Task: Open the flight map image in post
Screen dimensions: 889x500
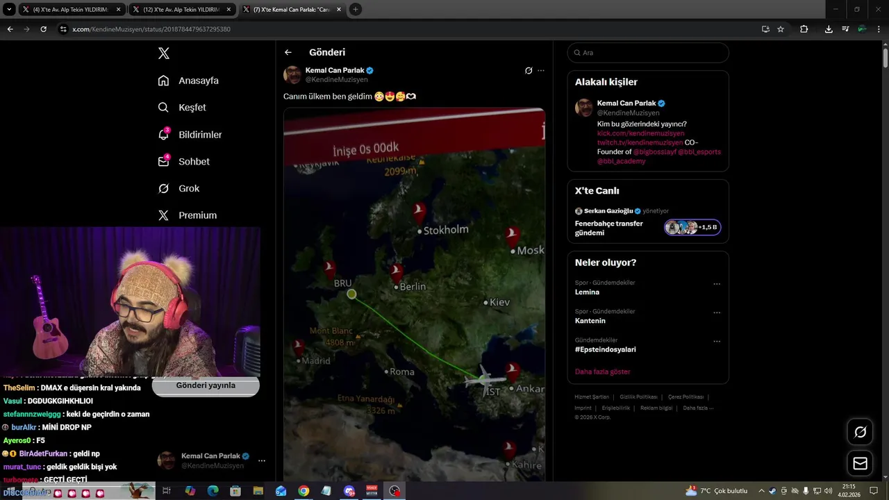Action: pyautogui.click(x=414, y=294)
